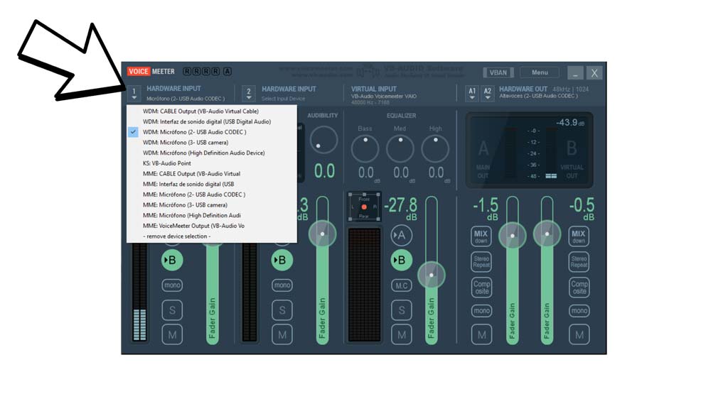The height and width of the screenshot is (409, 728).
Task: Choose MME: Interfaz de sonido digital (USB
Action: (212, 184)
